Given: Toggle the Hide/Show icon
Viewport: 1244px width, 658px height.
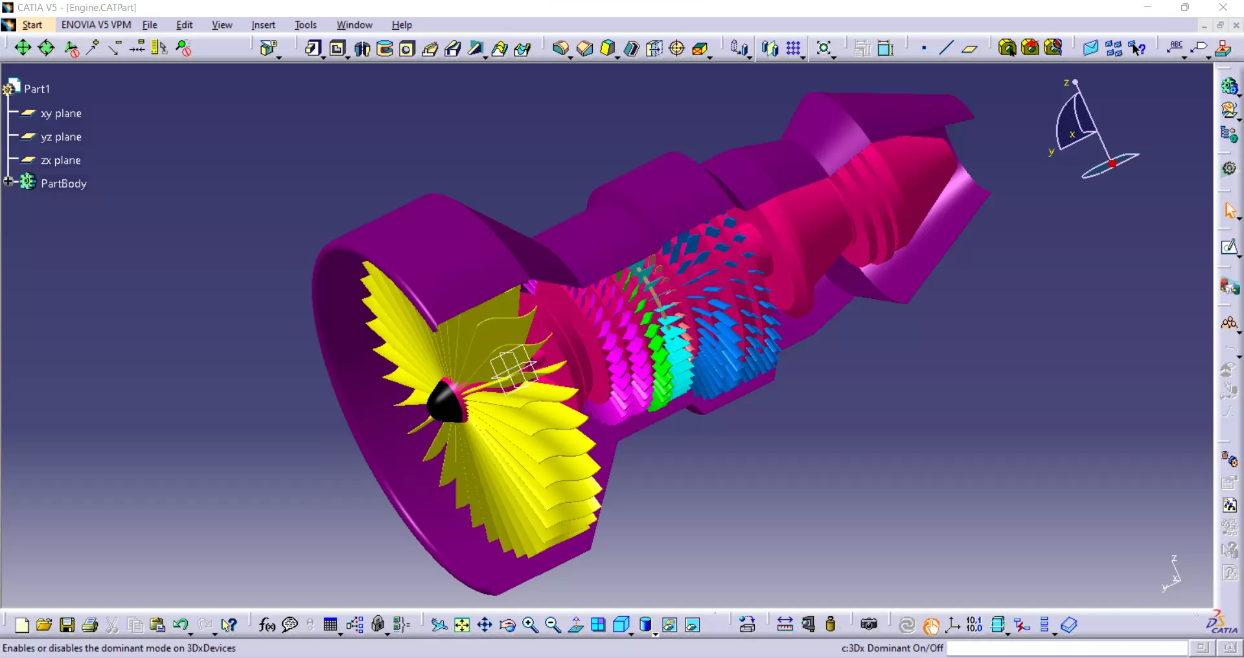Looking at the screenshot, I should tap(669, 624).
